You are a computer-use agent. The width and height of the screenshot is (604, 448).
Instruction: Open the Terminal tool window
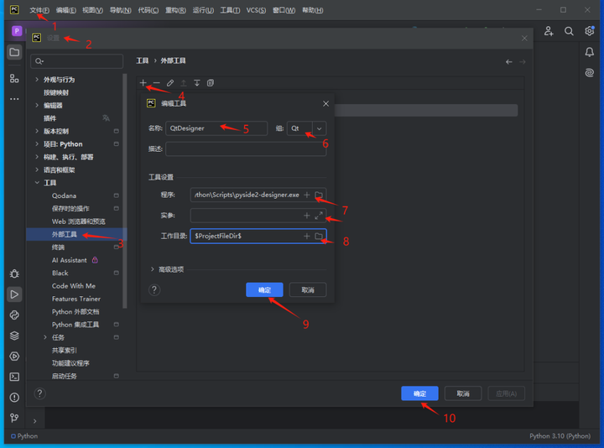click(x=14, y=377)
